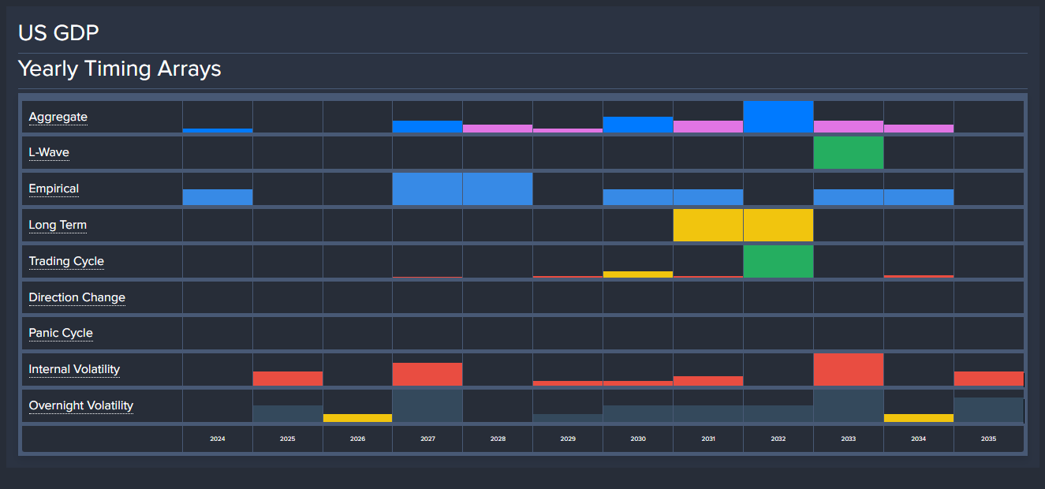Viewport: 1045px width, 489px height.
Task: Select the 2035 year label on the axis
Action: coord(988,439)
